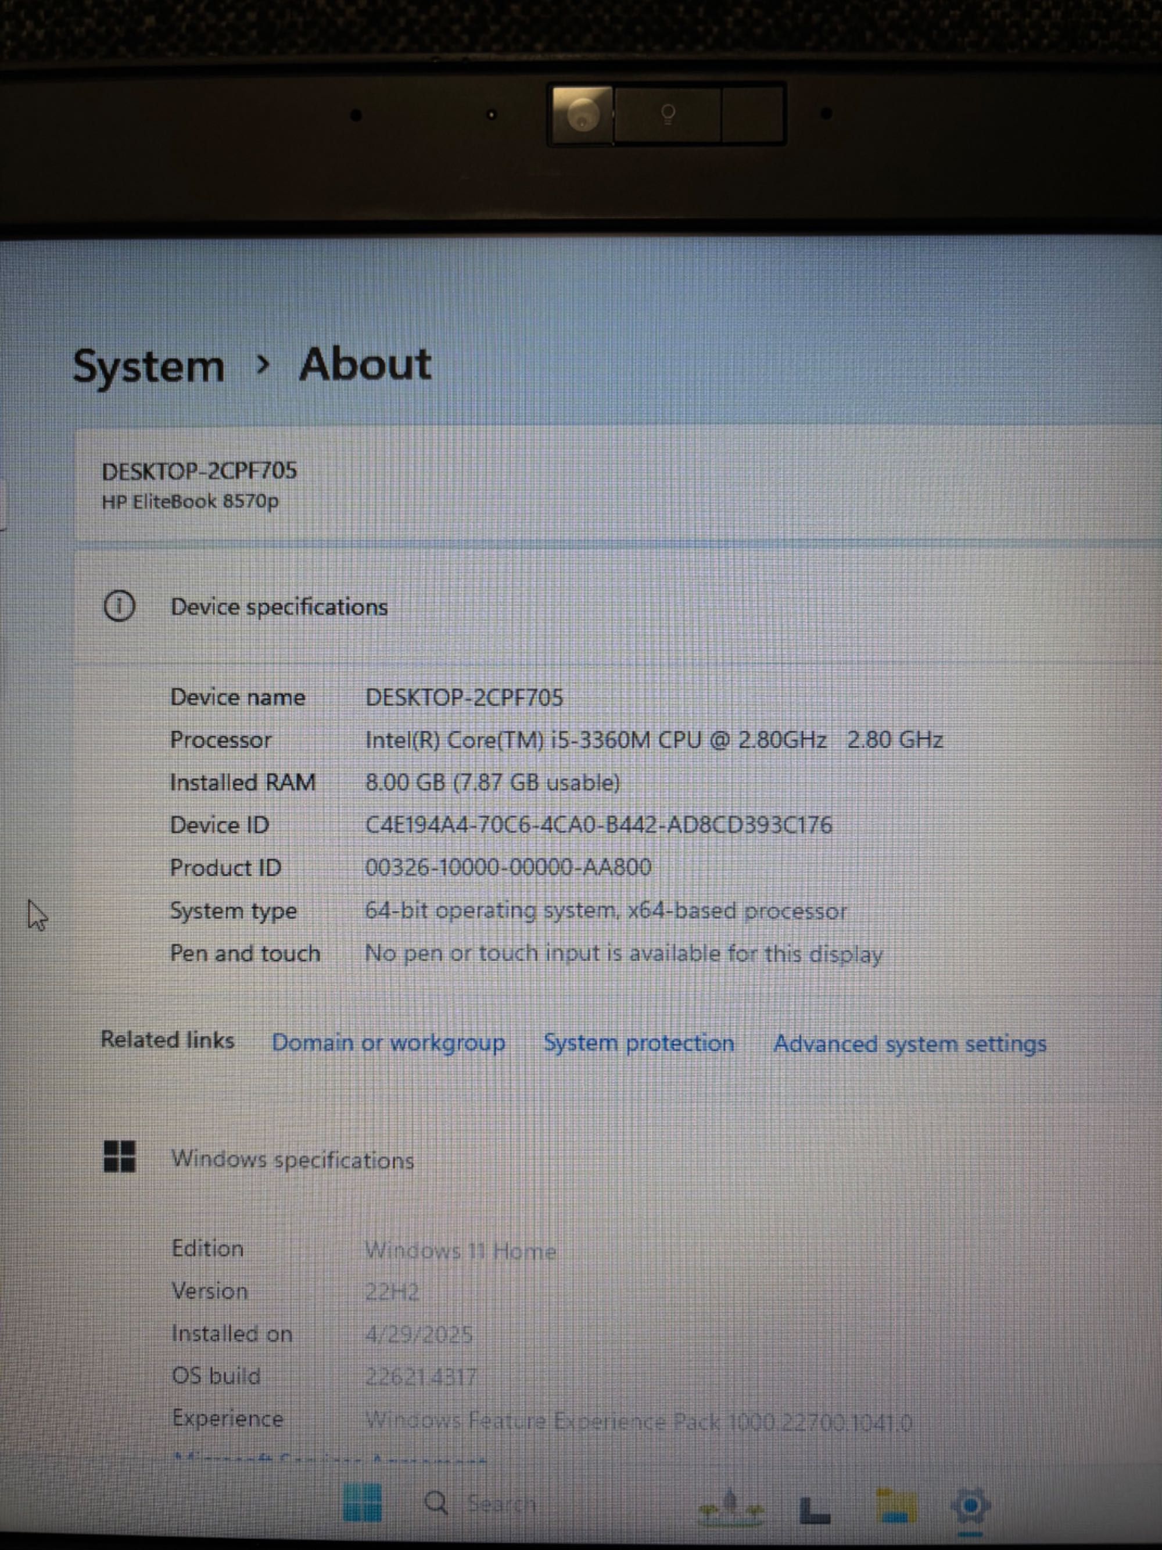This screenshot has height=1550, width=1162.
Task: Select the Windows 11 Home edition value
Action: [461, 1251]
